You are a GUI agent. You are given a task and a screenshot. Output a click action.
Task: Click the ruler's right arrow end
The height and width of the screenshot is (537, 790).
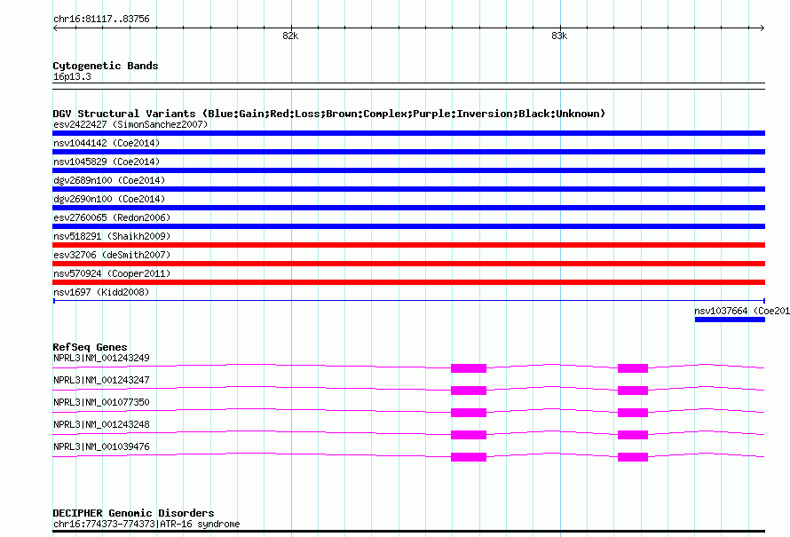pyautogui.click(x=762, y=28)
